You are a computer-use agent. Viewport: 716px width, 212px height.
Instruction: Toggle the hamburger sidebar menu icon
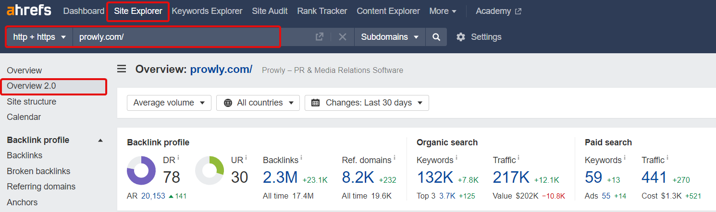(122, 69)
